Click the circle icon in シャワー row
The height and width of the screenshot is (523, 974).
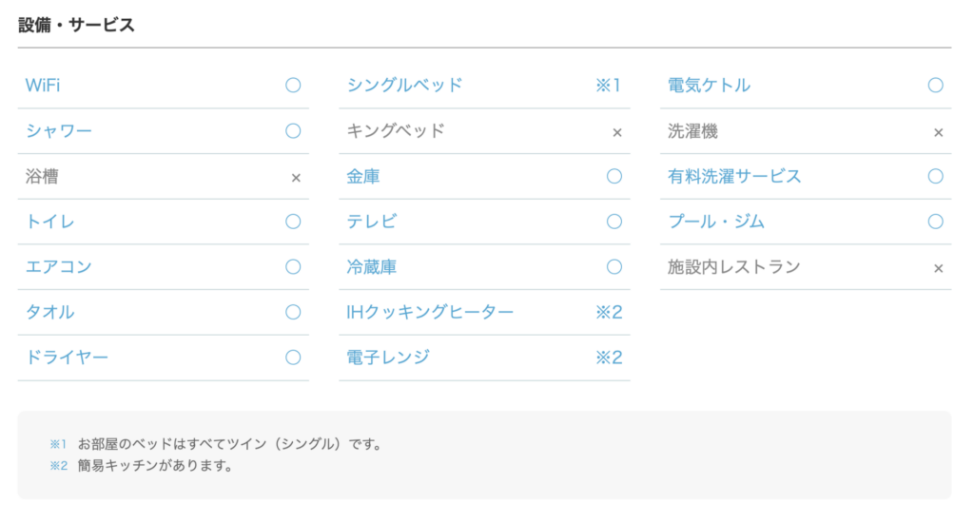[x=293, y=131]
